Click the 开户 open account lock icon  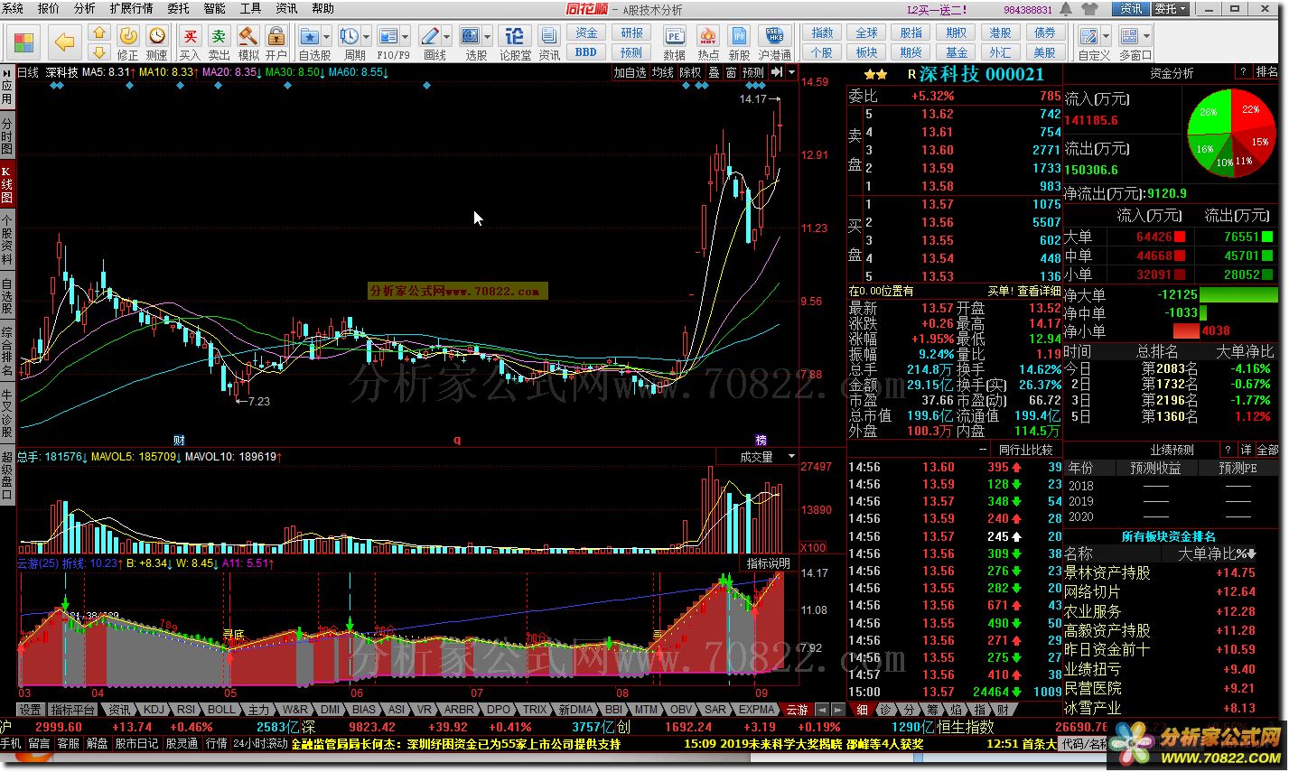coord(276,42)
